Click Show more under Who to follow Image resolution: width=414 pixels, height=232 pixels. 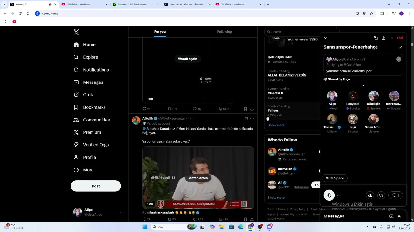pos(276,198)
